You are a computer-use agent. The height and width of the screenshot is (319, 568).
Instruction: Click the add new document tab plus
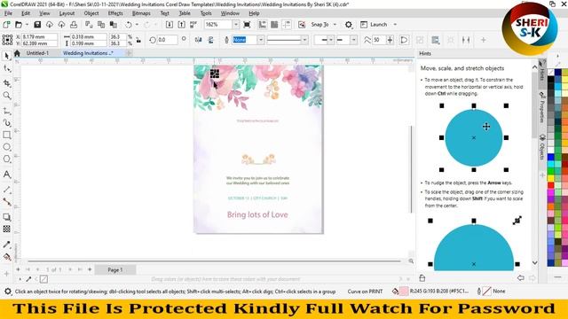[129, 53]
